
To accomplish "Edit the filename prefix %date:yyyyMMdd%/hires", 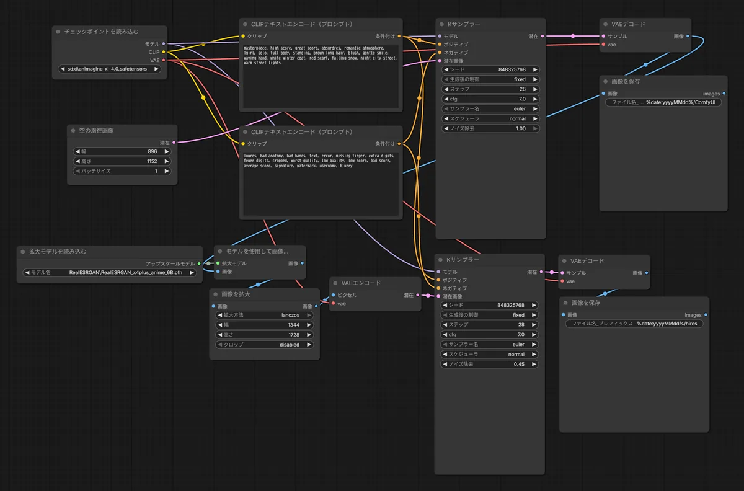I will click(634, 324).
